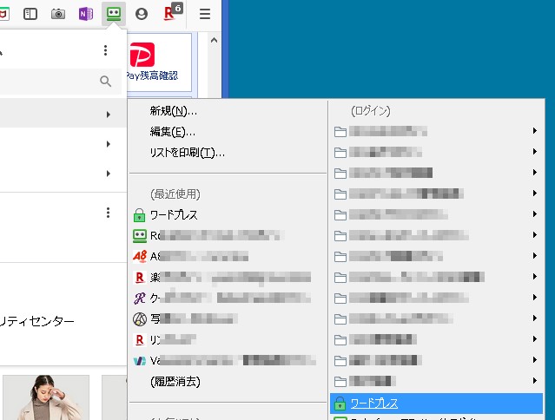Open the account profile toolbar icon
Screen dimensions: 555x420
tap(142, 14)
